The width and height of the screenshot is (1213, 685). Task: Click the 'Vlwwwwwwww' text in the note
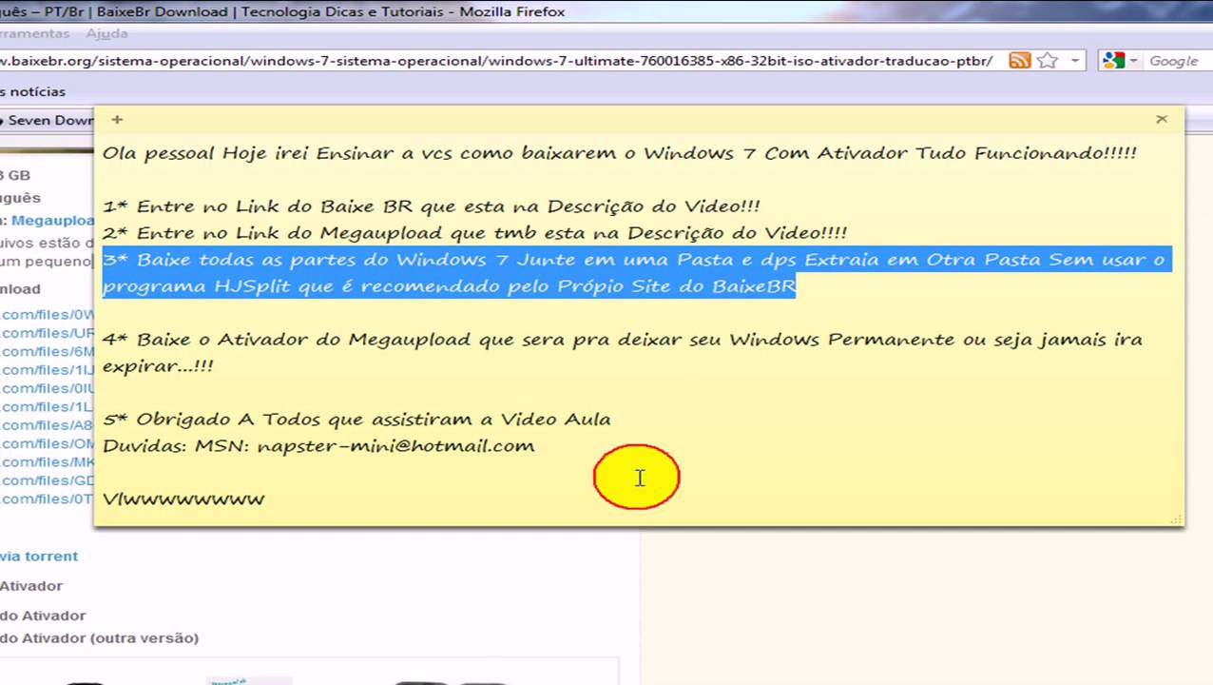[183, 499]
